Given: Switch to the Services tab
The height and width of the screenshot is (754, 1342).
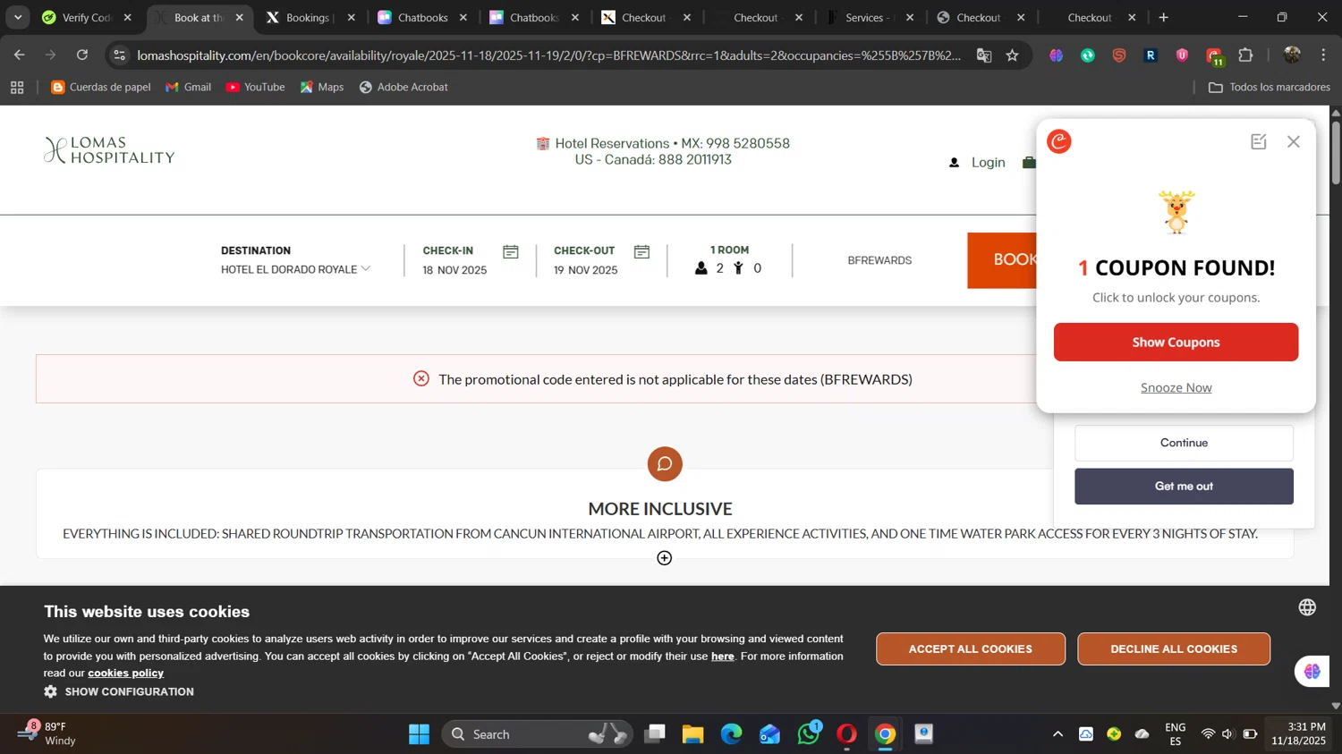Looking at the screenshot, I should [870, 17].
